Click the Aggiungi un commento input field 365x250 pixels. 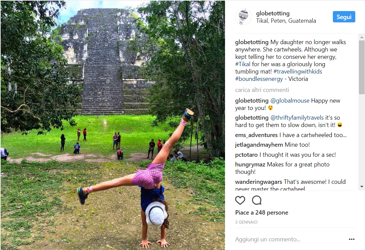[288, 239]
